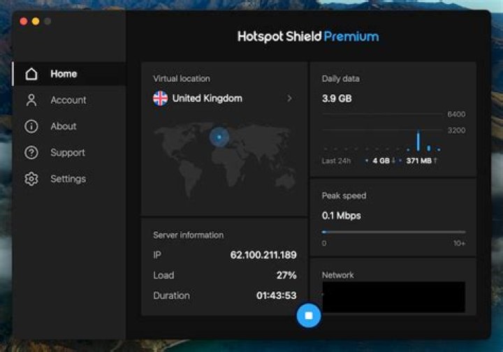Image resolution: width=503 pixels, height=352 pixels.
Task: Click the About info icon
Action: [31, 126]
